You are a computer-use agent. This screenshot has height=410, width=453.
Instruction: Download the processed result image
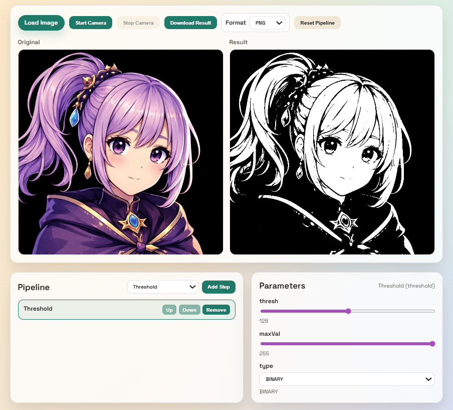tap(190, 23)
